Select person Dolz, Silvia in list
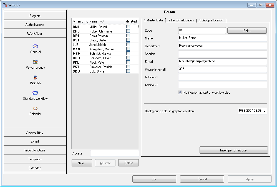 pyautogui.click(x=105, y=71)
